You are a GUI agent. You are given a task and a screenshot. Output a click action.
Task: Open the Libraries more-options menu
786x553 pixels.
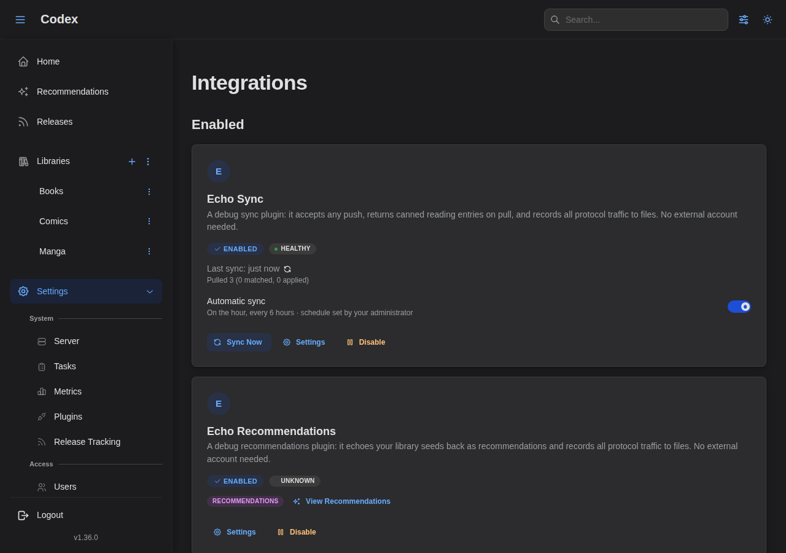tap(148, 162)
